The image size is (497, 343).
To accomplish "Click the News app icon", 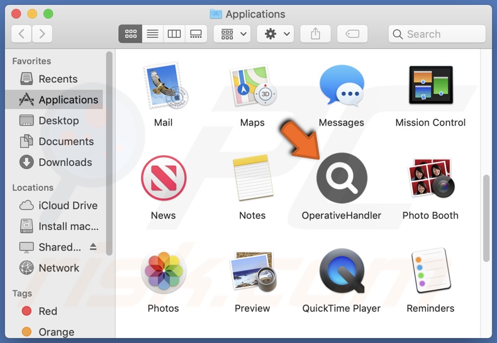I will pos(164,178).
